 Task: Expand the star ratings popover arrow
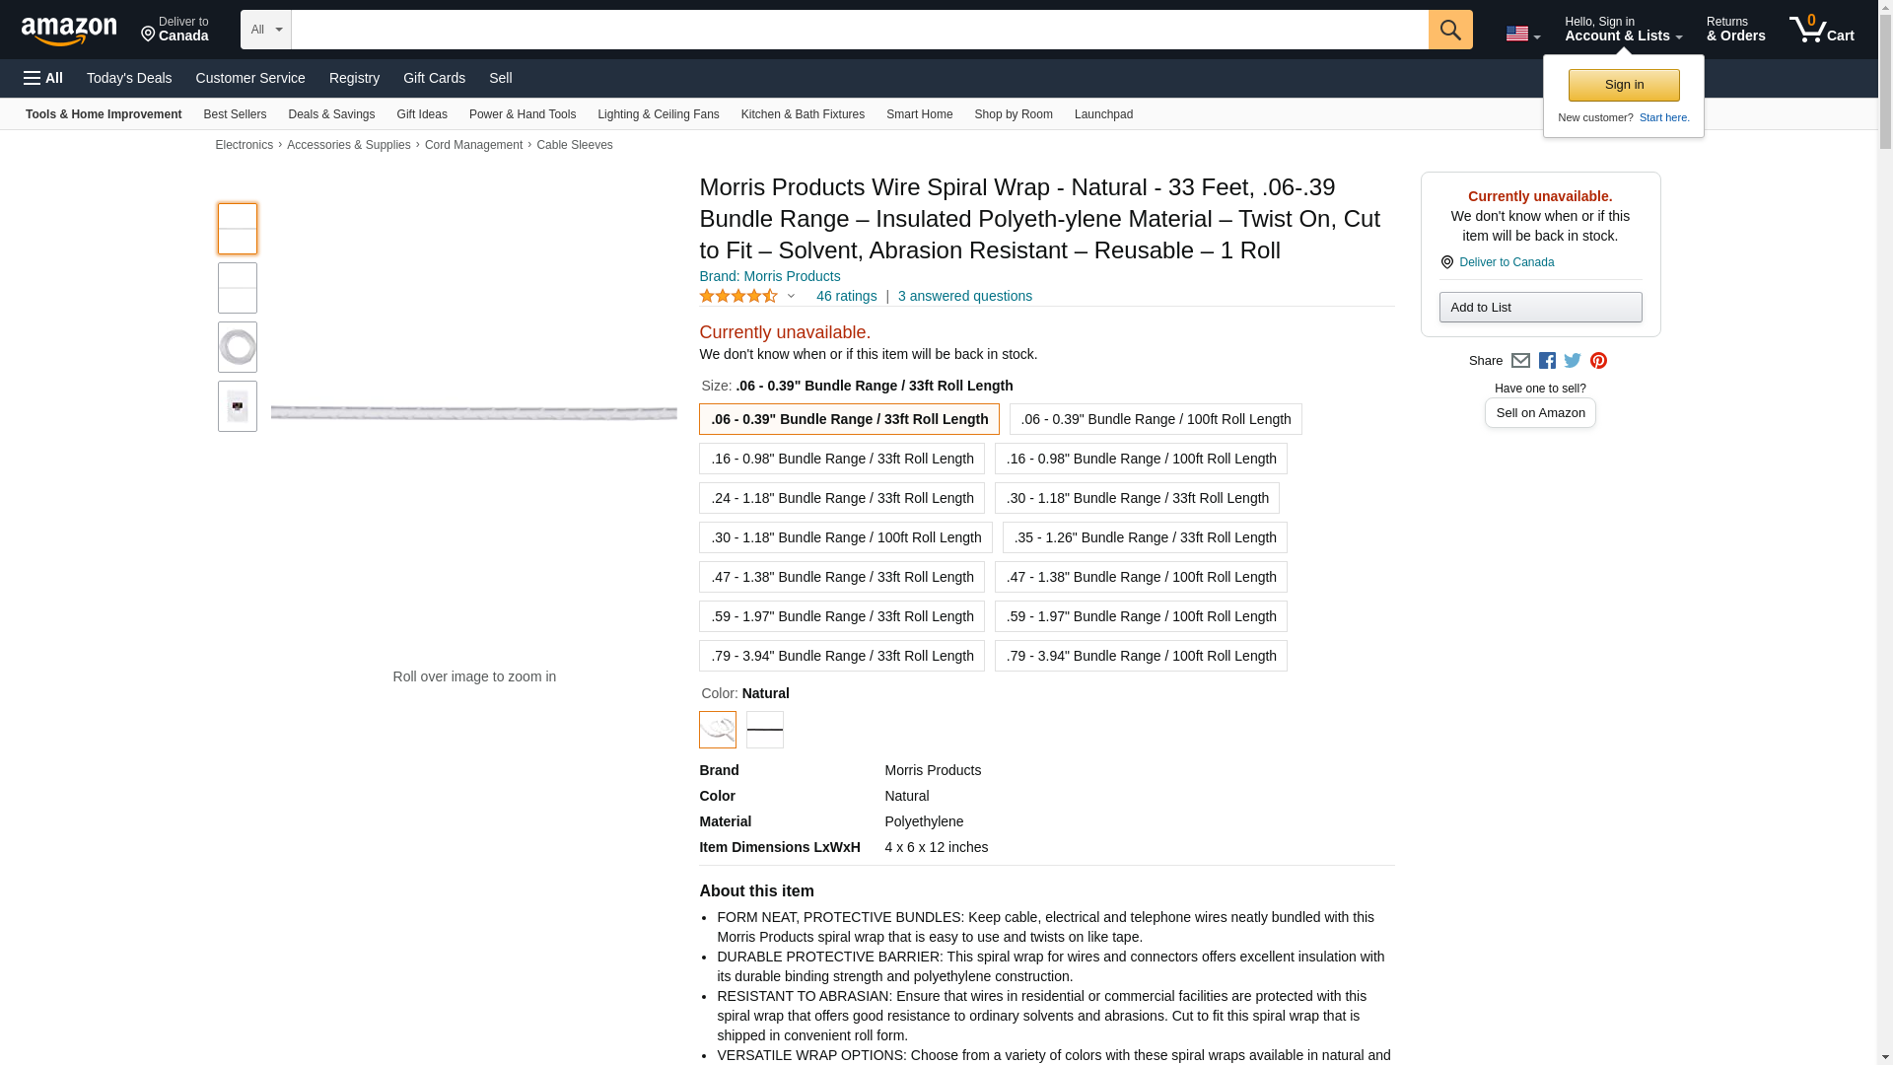pos(791,296)
